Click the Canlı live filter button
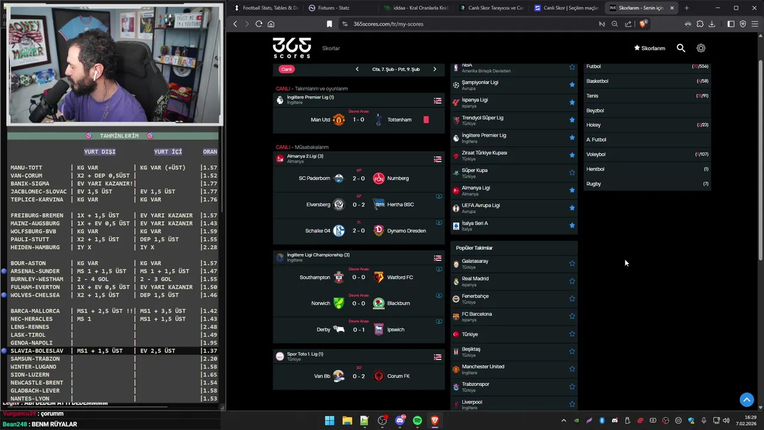This screenshot has height=430, width=764. 286,69
